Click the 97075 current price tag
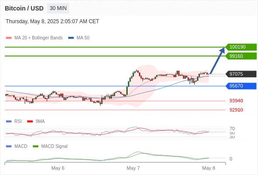Image resolution: width=258 pixels, height=175 pixels. [x=241, y=74]
